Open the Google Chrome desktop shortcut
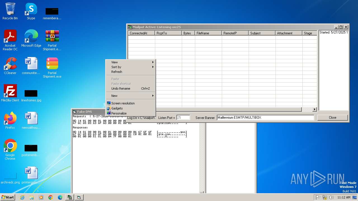 [x=10, y=150]
